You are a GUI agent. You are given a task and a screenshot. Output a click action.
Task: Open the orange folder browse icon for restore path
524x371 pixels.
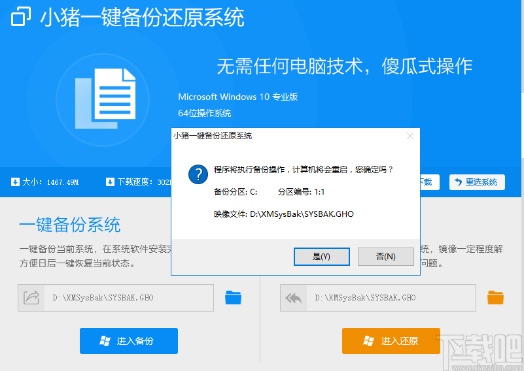[x=495, y=297]
